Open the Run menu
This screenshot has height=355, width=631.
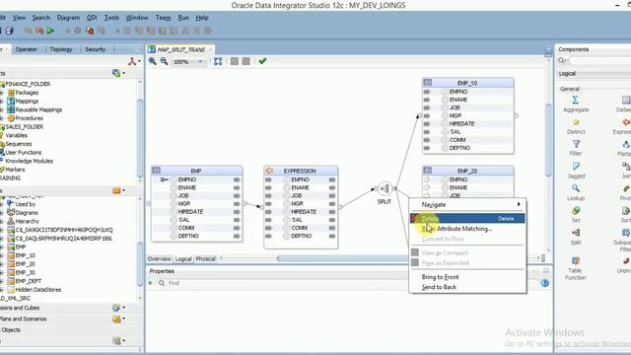click(x=183, y=18)
